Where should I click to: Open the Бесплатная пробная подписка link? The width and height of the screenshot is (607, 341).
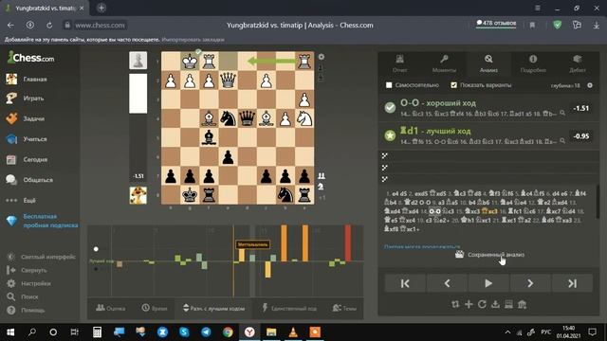tap(43, 221)
